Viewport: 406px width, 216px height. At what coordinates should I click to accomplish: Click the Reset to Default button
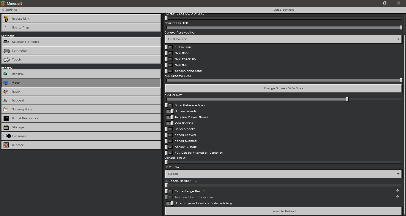tap(283, 211)
